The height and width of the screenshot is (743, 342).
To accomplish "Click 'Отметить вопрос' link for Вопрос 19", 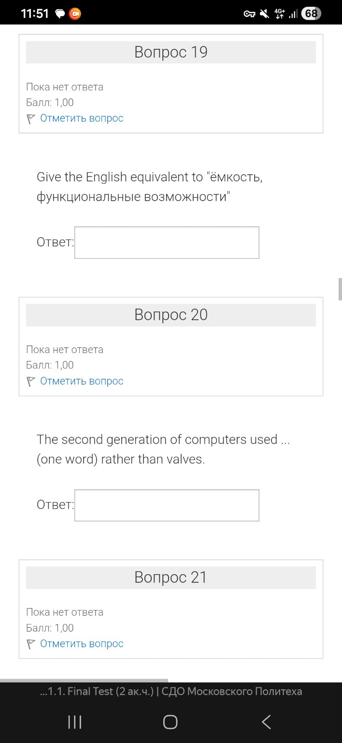I will pyautogui.click(x=82, y=119).
